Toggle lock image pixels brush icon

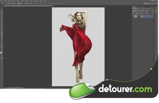coord(138,13)
